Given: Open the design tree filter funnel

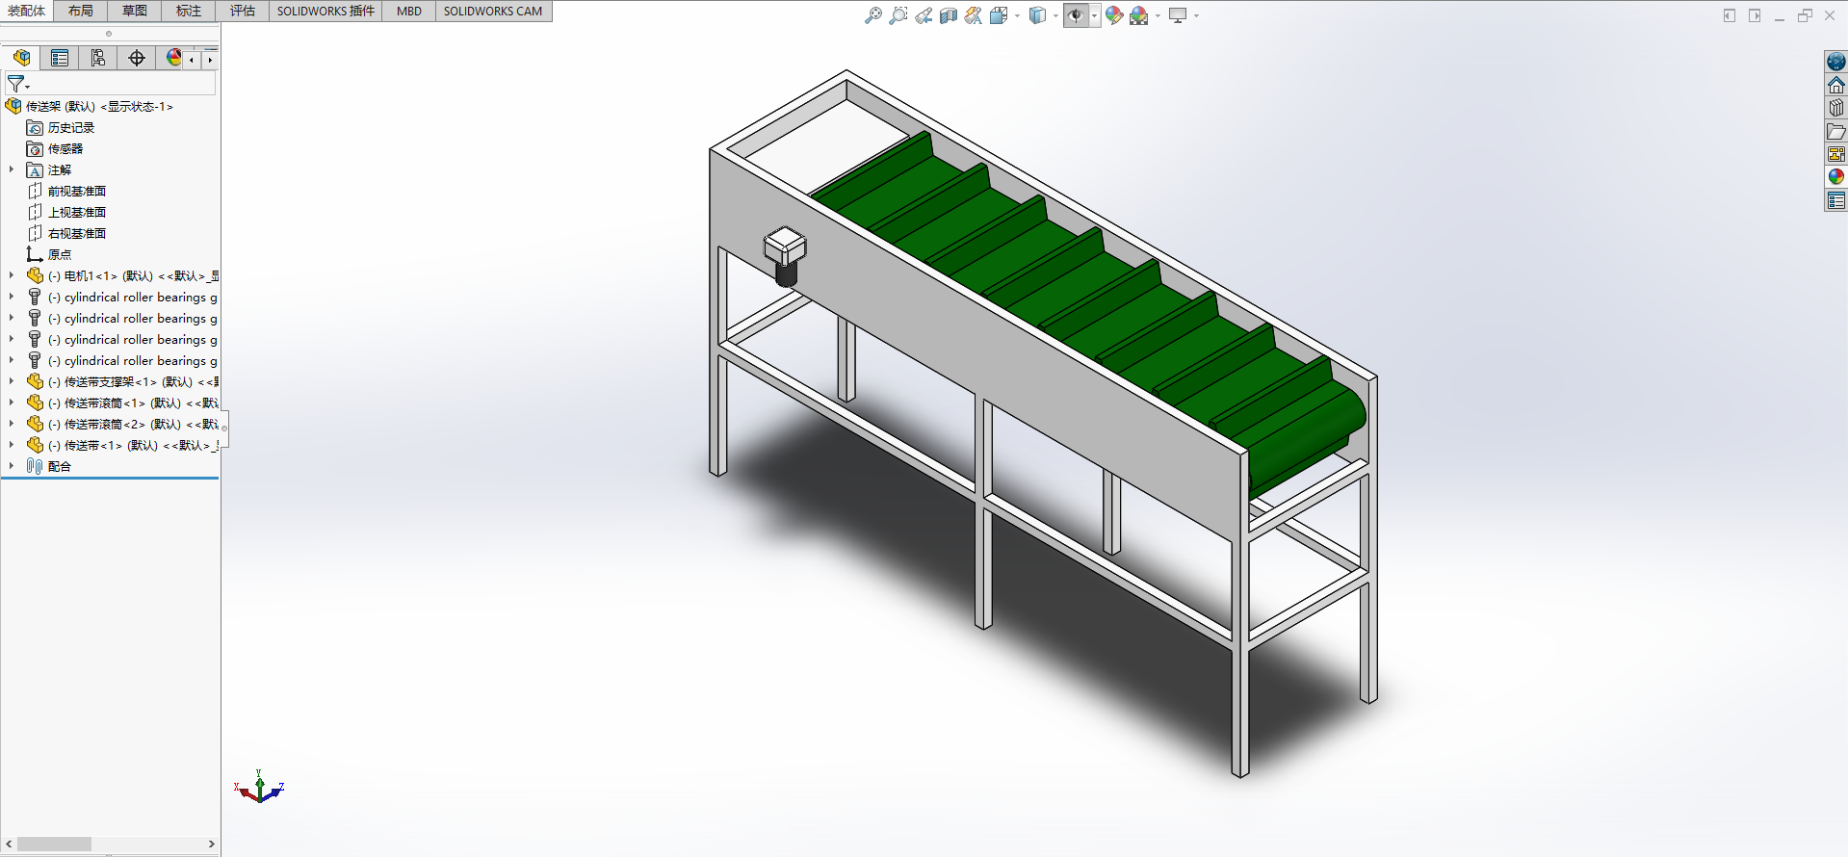Looking at the screenshot, I should (x=16, y=84).
